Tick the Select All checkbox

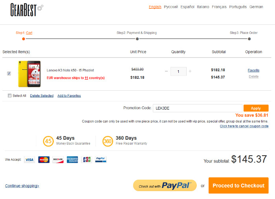coord(9,95)
